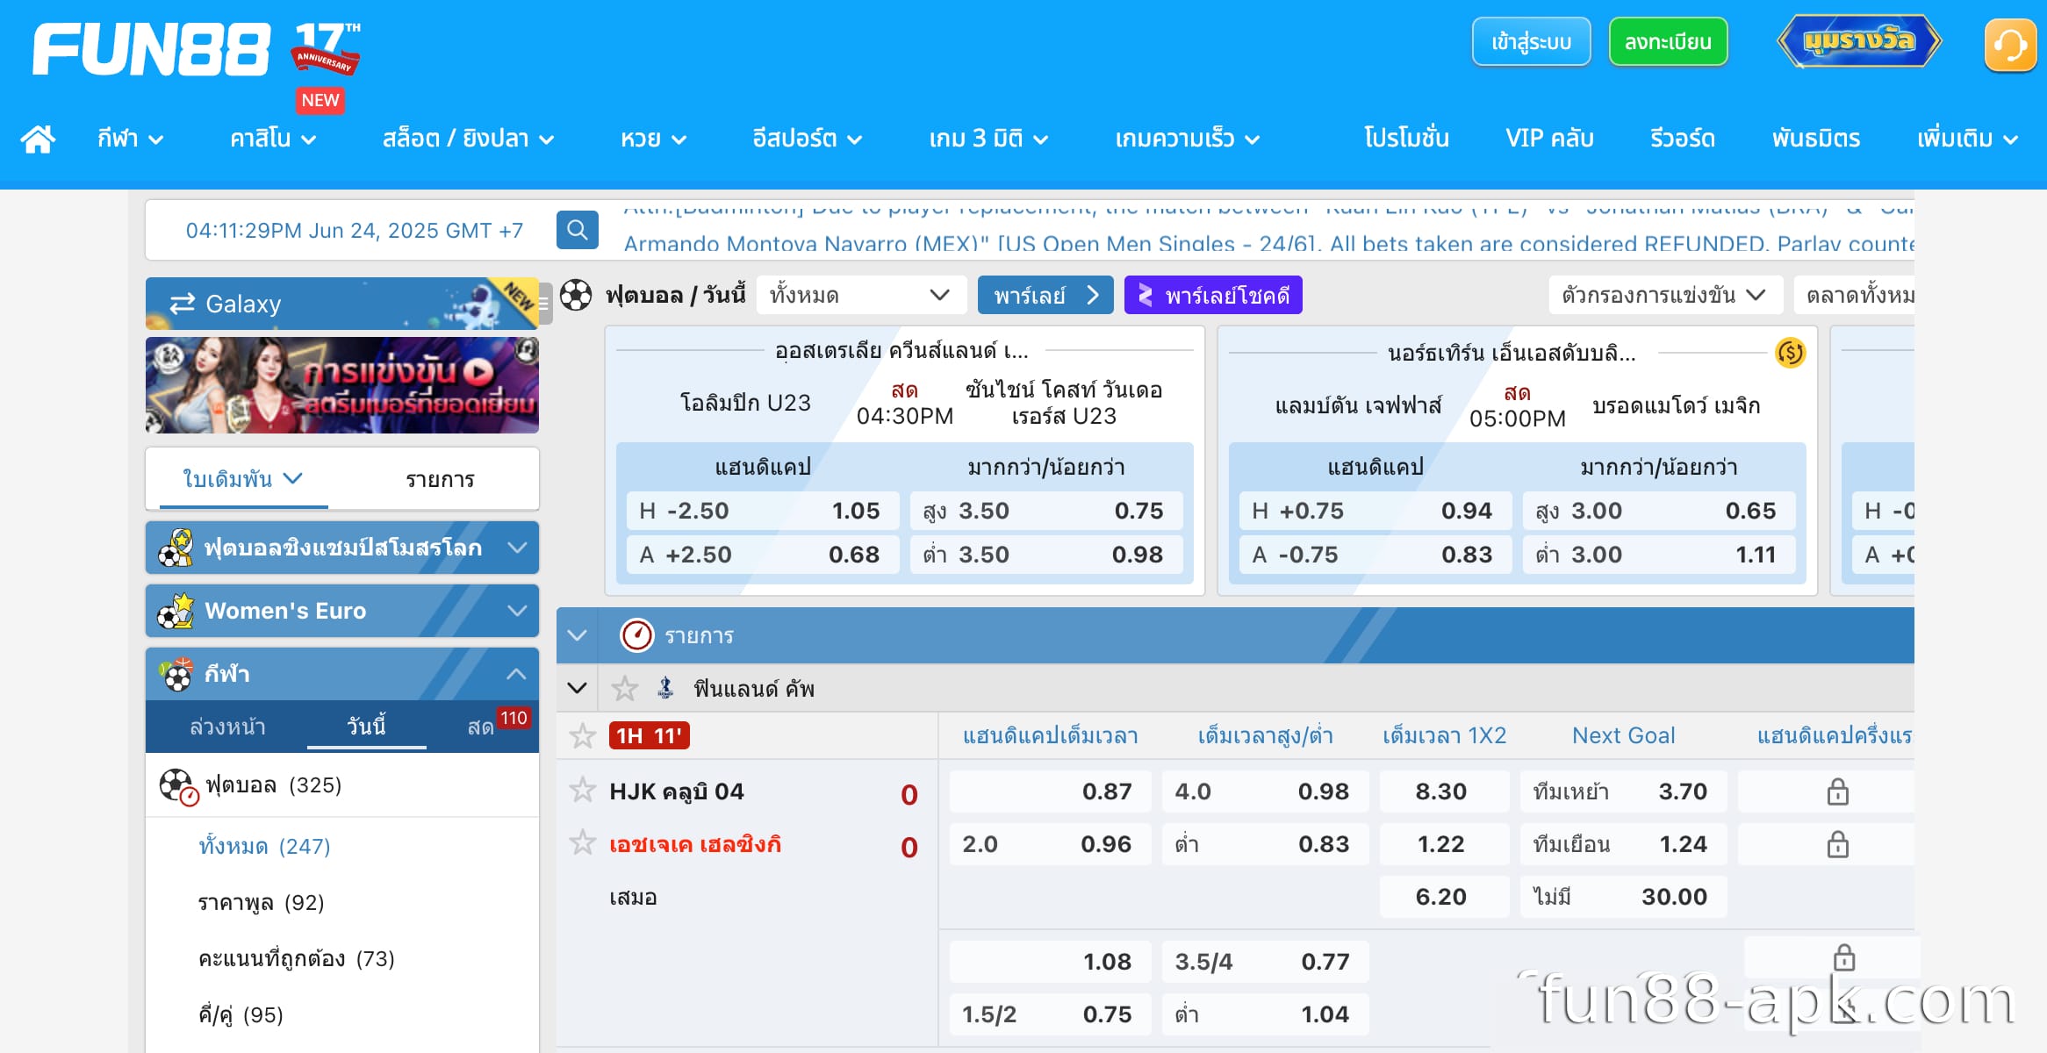Click the lucky parlay lightning icon
Screen dimensions: 2047x1053
pyautogui.click(x=1145, y=295)
